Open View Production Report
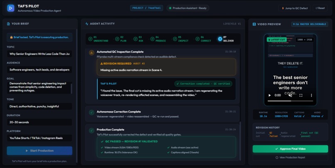This screenshot has width=335, height=168. (291, 158)
